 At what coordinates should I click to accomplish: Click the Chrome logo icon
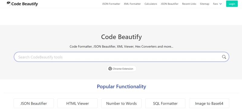(110, 69)
